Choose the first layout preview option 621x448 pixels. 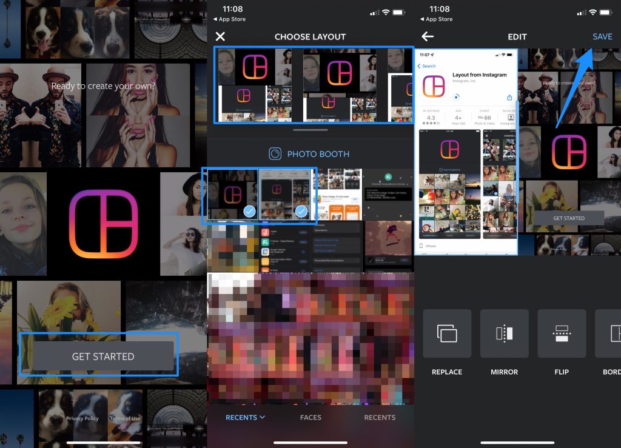tap(255, 85)
